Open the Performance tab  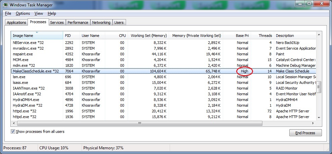coord(78,22)
